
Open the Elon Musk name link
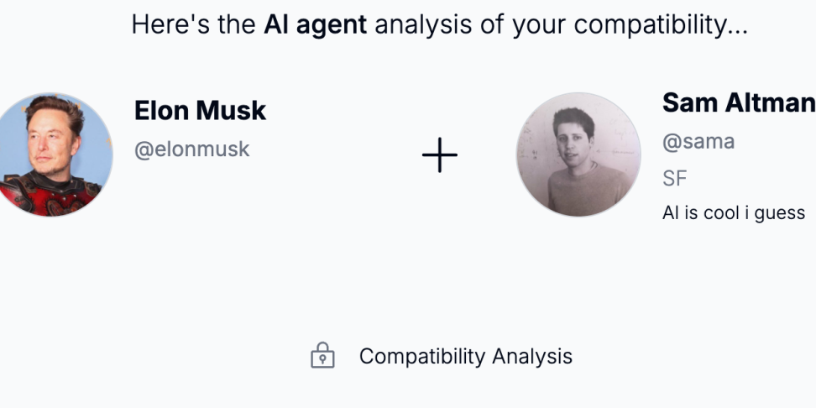click(x=200, y=110)
